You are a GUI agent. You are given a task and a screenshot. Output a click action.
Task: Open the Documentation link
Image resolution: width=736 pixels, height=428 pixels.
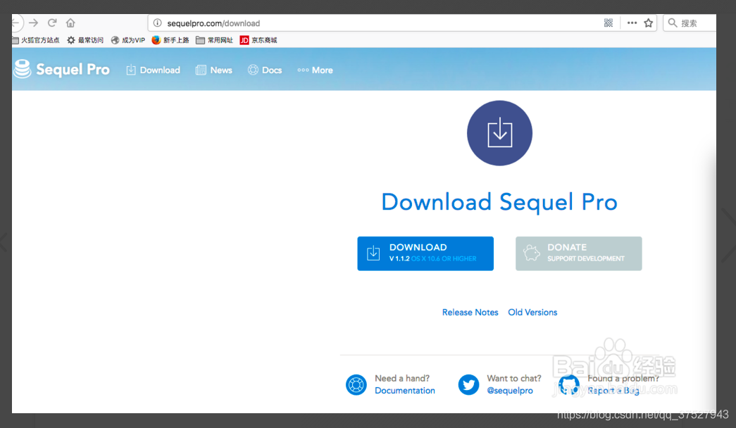[x=404, y=391]
